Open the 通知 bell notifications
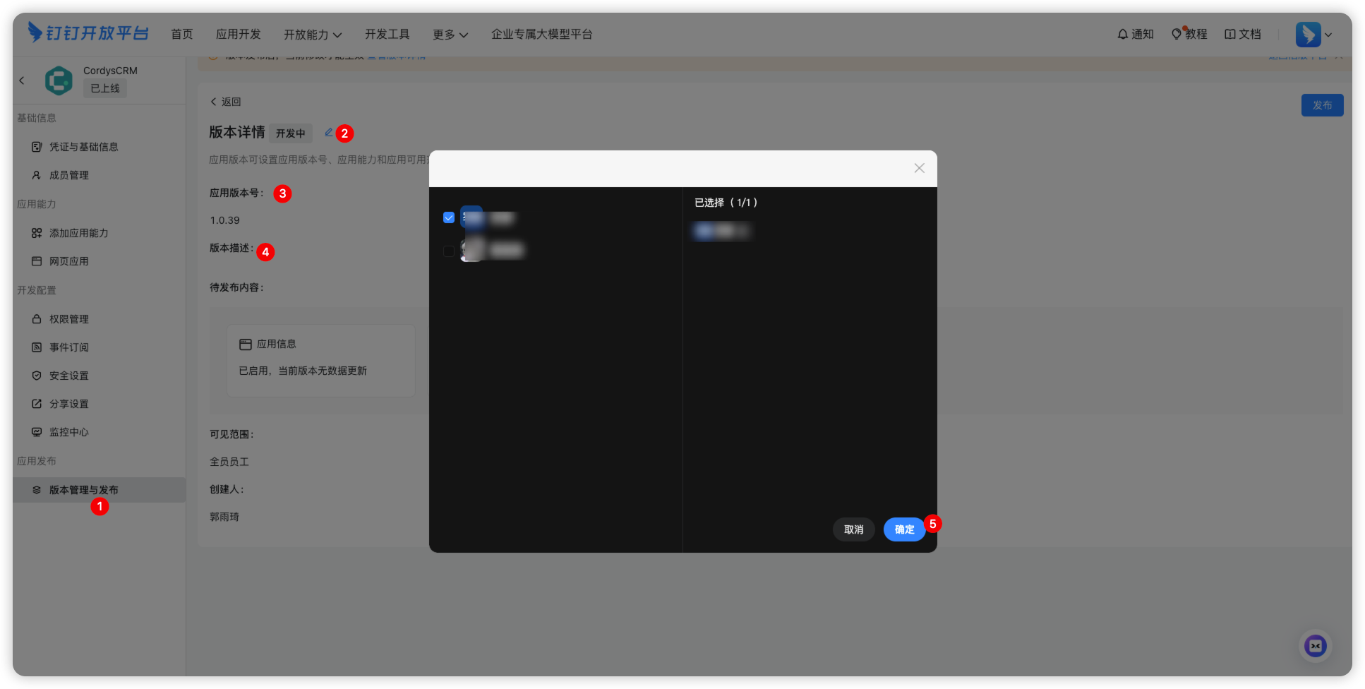 tap(1135, 34)
